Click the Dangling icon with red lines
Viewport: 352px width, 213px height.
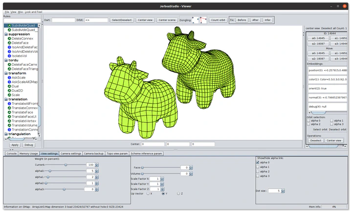pos(203,20)
